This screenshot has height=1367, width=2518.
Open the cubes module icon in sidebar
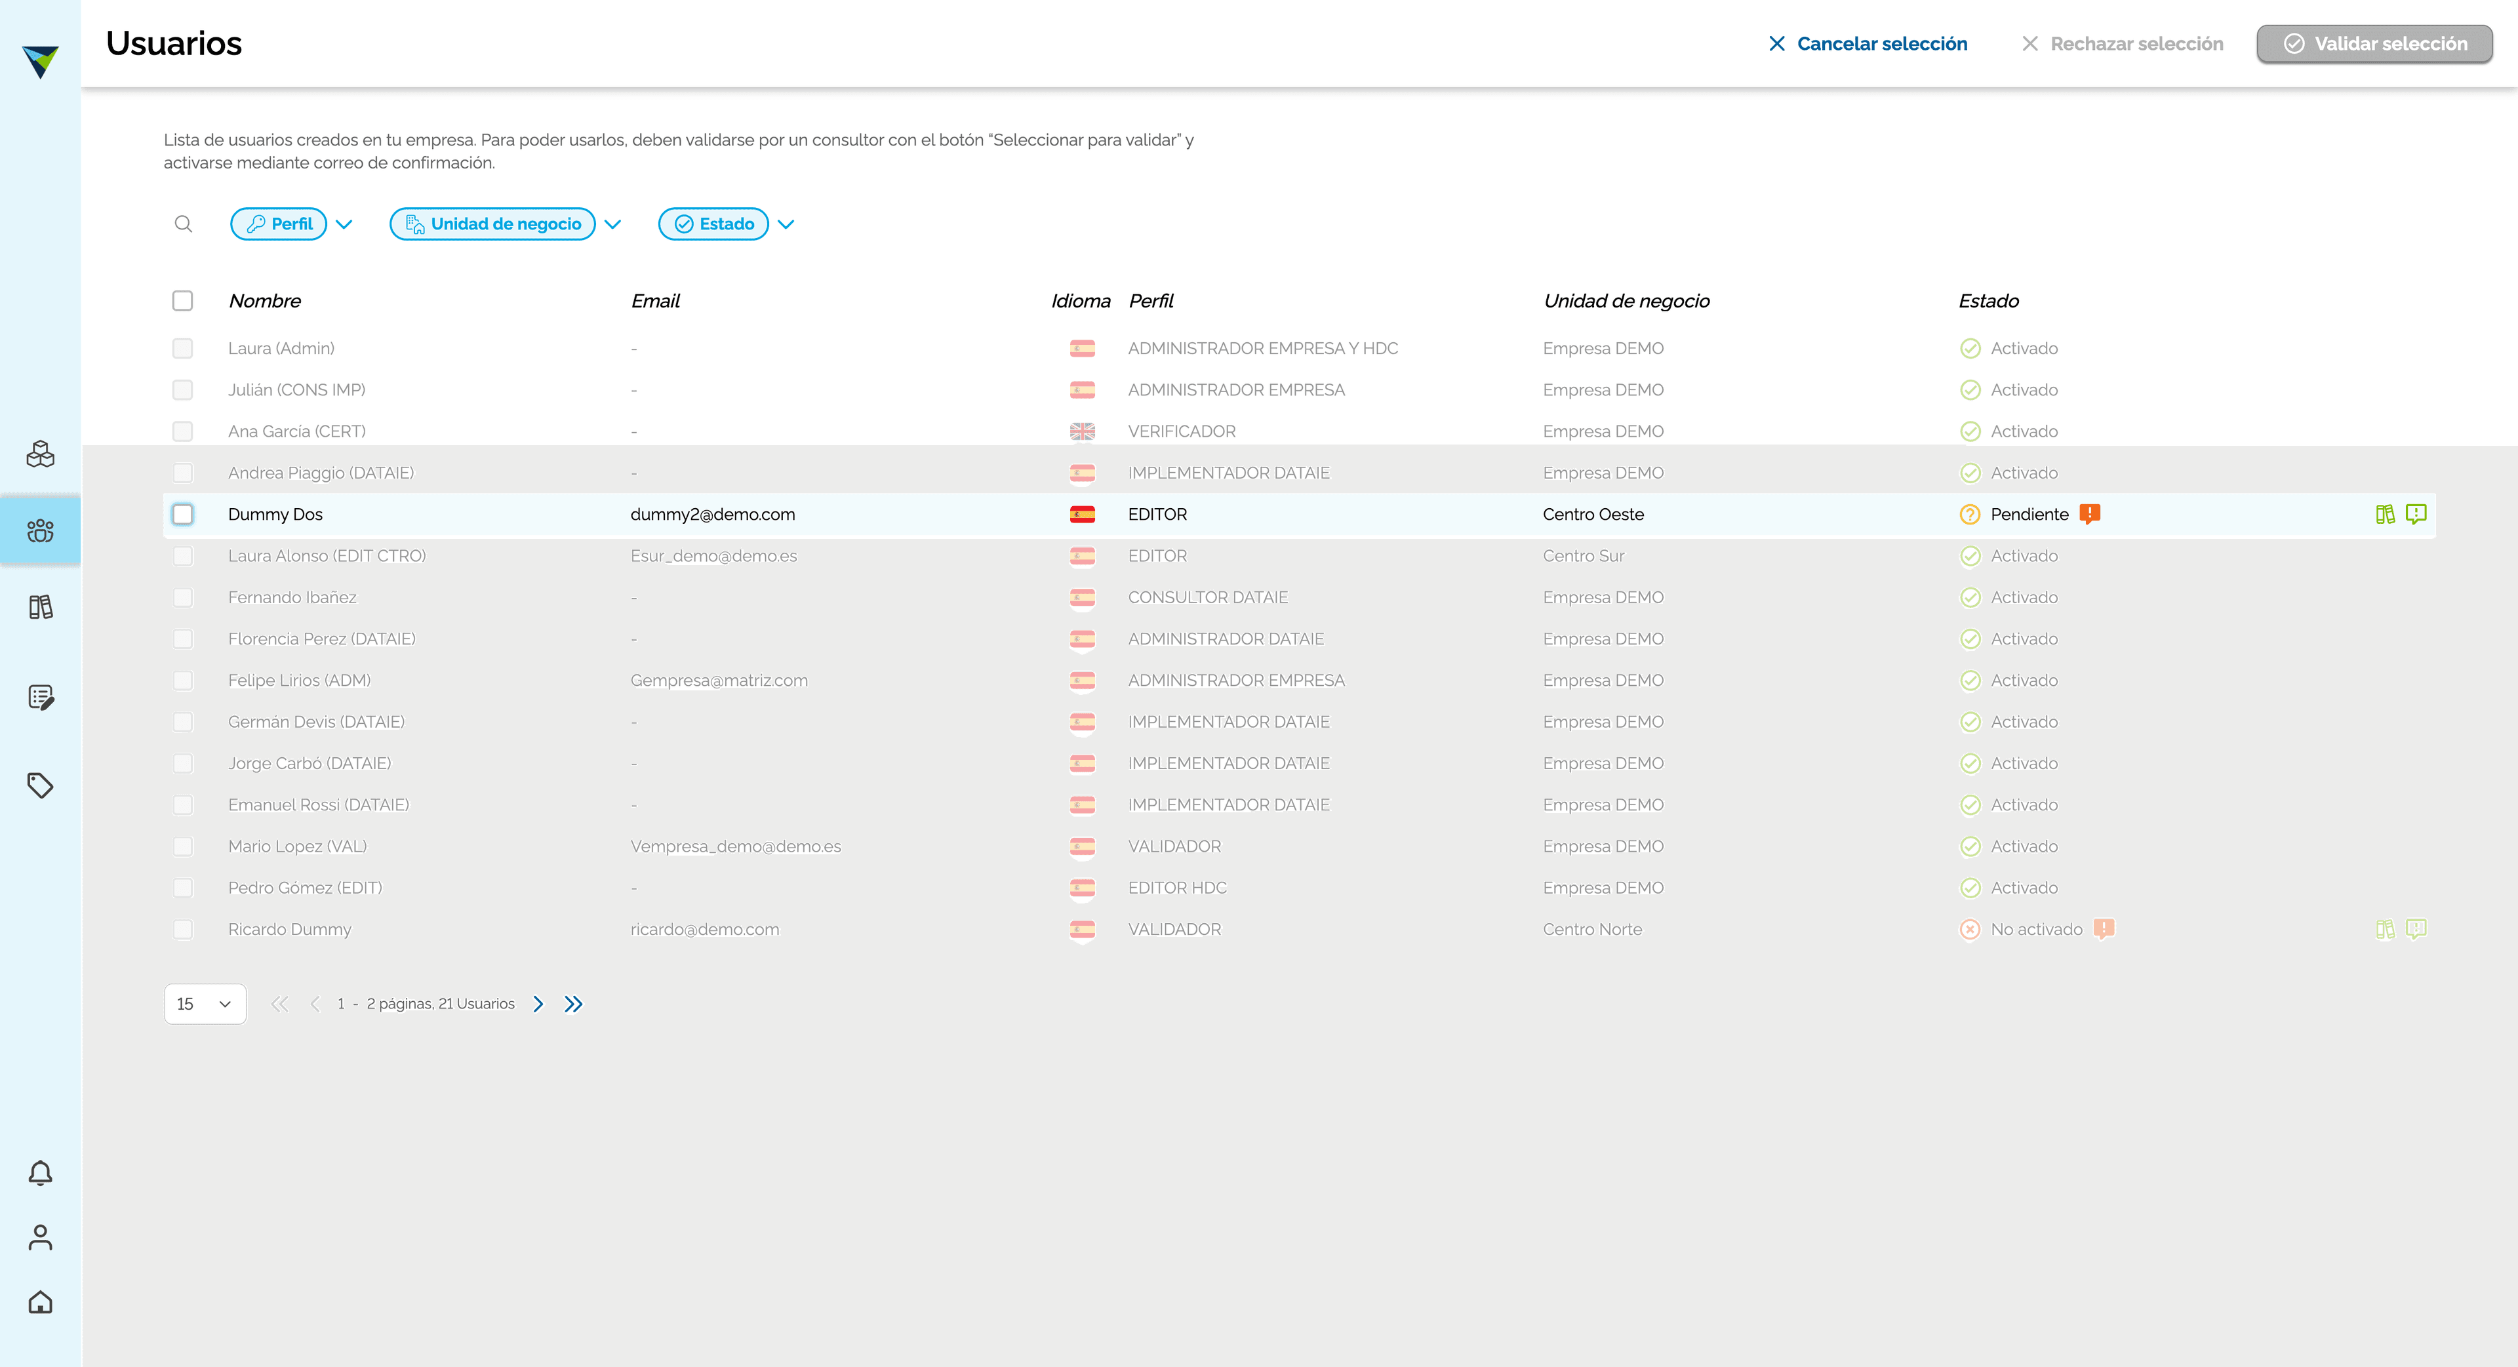coord(40,454)
